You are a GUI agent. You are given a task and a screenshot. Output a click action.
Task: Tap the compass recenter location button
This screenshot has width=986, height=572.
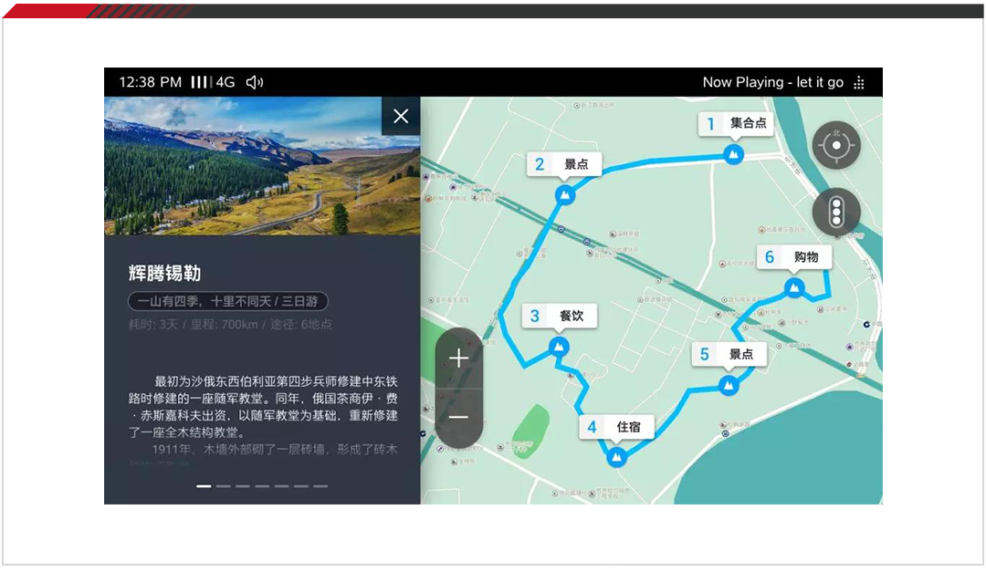pos(836,146)
